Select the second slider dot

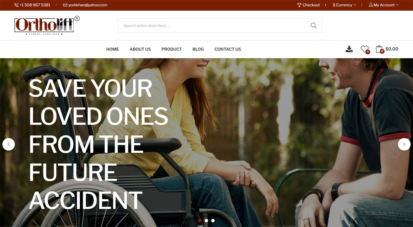pos(206,221)
